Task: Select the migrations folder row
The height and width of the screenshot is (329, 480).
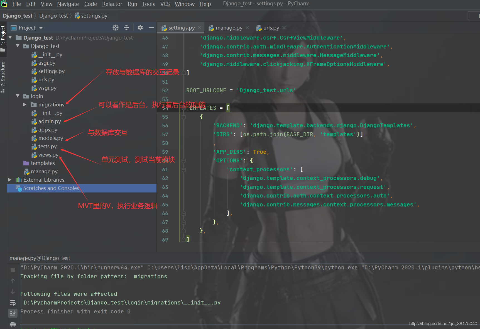Action: (x=82, y=104)
